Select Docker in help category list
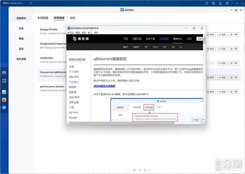Screen dimensions: 245x174 73,117
